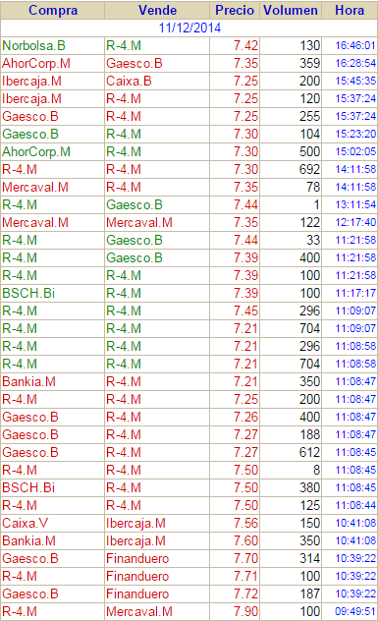Screen dimensions: 378x621
Task: Click the Precio column header
Action: [x=235, y=10]
